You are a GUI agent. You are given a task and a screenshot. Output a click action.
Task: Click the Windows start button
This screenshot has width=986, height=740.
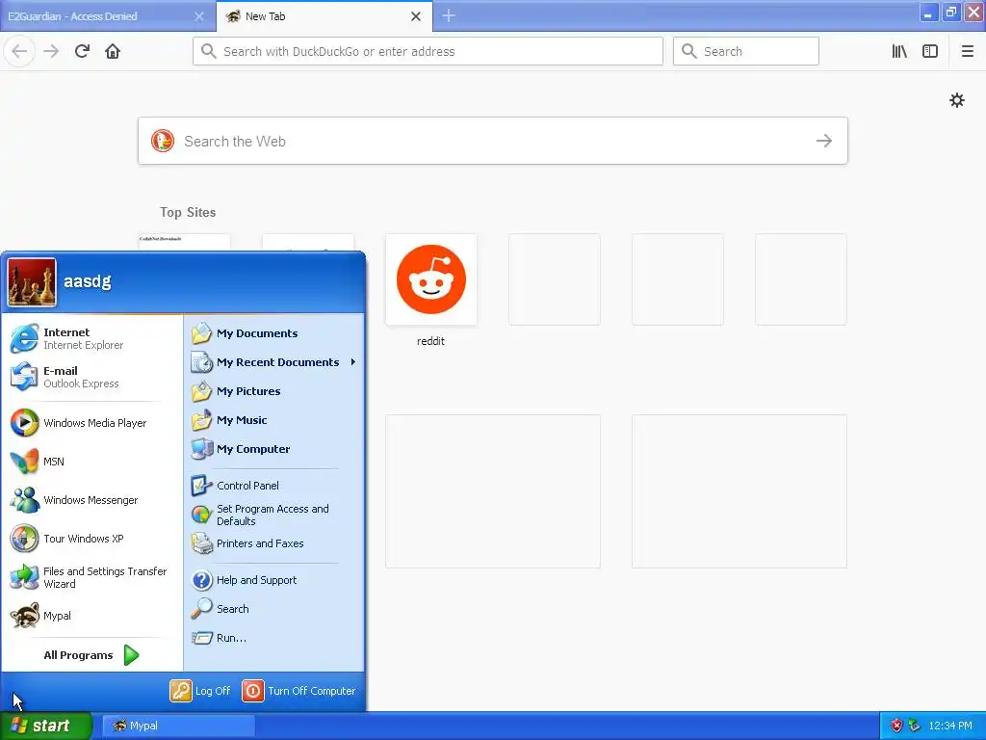(x=46, y=726)
